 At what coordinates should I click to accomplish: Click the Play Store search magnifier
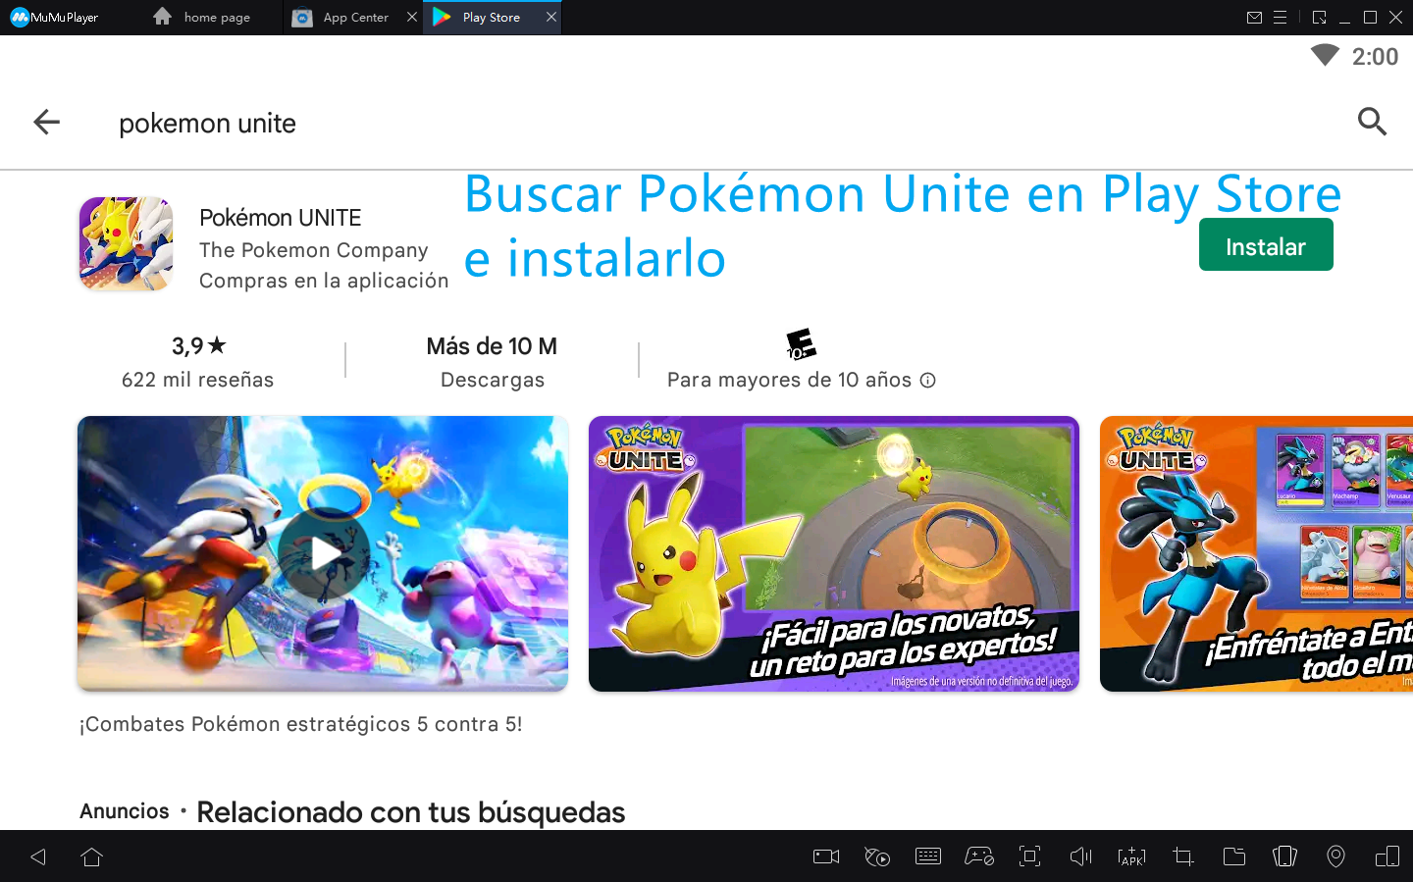(x=1372, y=122)
